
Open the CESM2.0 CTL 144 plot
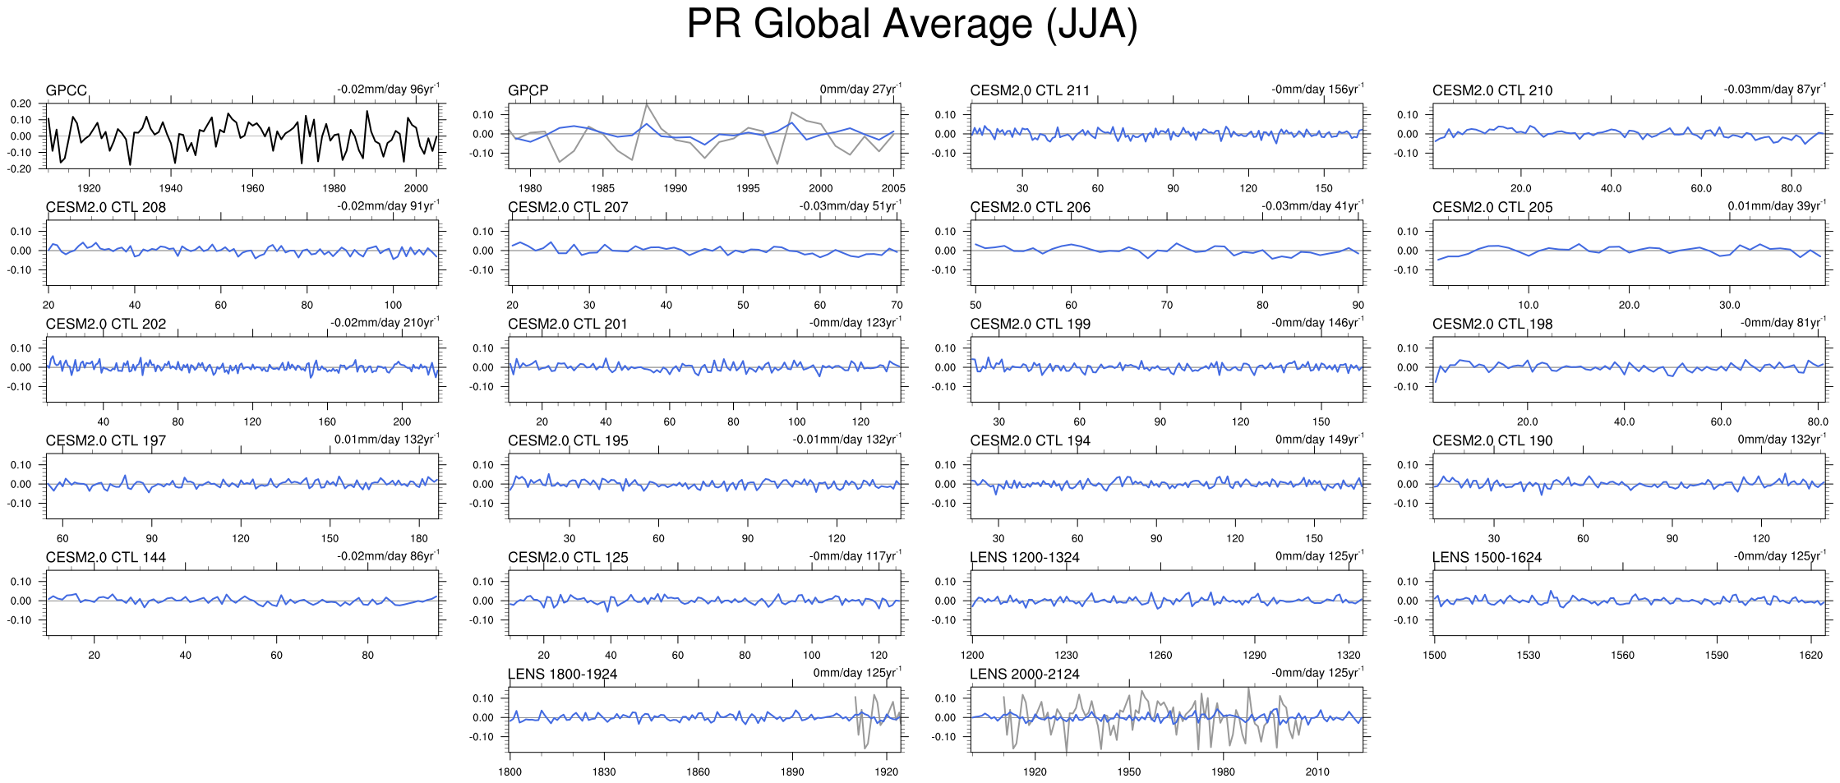[x=244, y=603]
